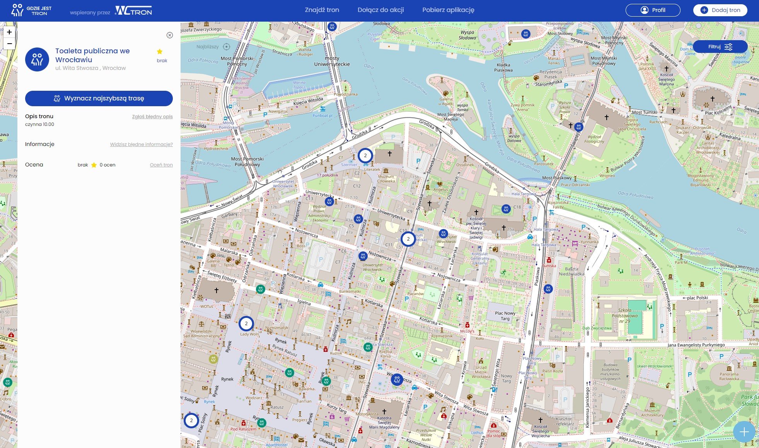Select highlighted toilet marker on Wita Stwosza
Screen dimensions: 759x448
click(397, 379)
